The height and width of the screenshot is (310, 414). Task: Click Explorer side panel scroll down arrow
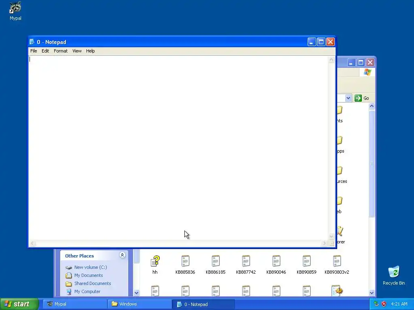click(x=137, y=293)
